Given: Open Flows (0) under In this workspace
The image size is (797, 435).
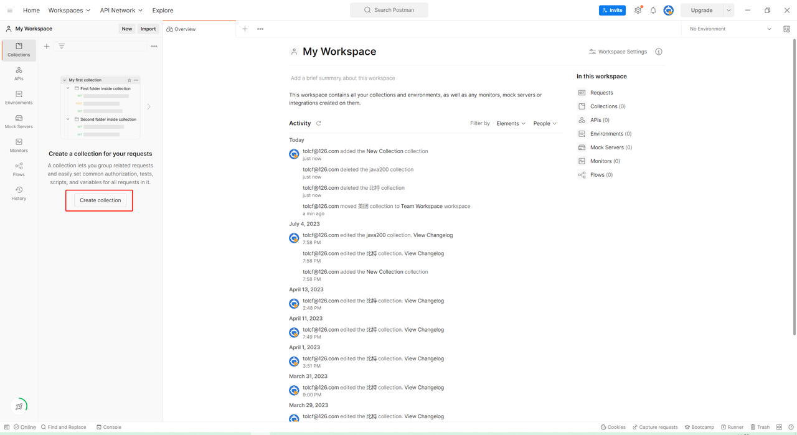Looking at the screenshot, I should [x=595, y=175].
